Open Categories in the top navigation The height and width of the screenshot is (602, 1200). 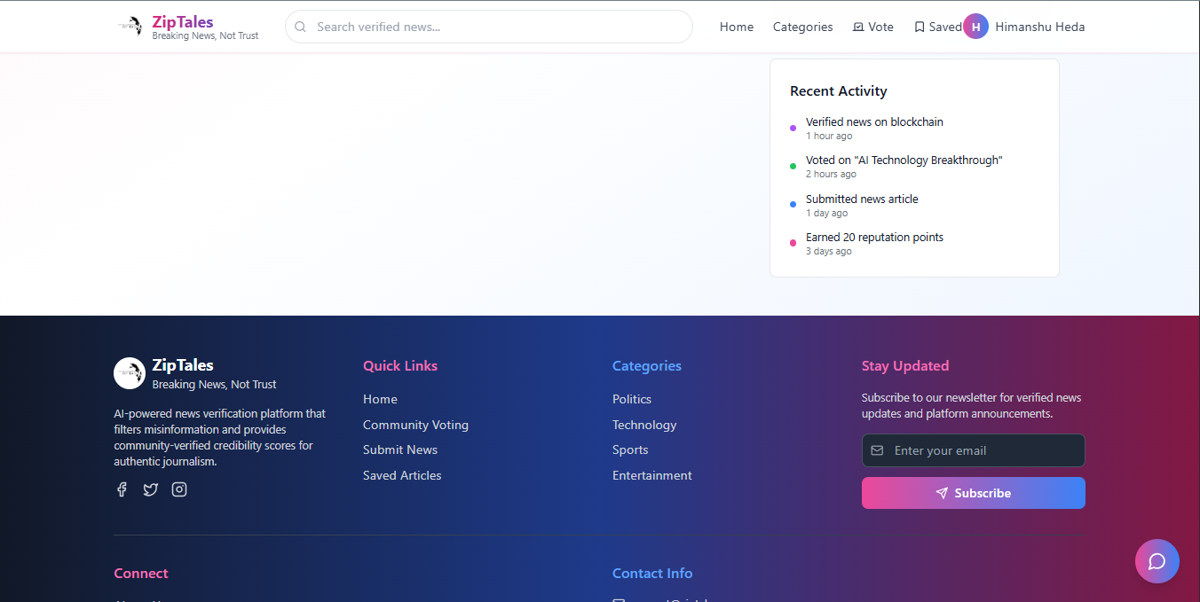(x=802, y=27)
